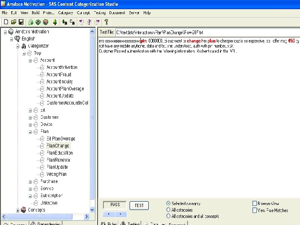Screen dimensions: 300x225
Task: Click the TEST button
Action: tap(139, 205)
